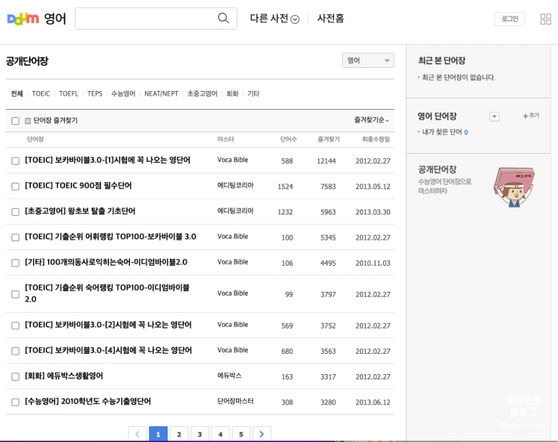Image resolution: width=558 pixels, height=442 pixels.
Task: Click the 단어장 즐겨찾기 list icon
Action: (27, 121)
